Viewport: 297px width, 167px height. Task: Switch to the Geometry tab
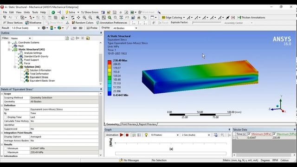coord(112,124)
